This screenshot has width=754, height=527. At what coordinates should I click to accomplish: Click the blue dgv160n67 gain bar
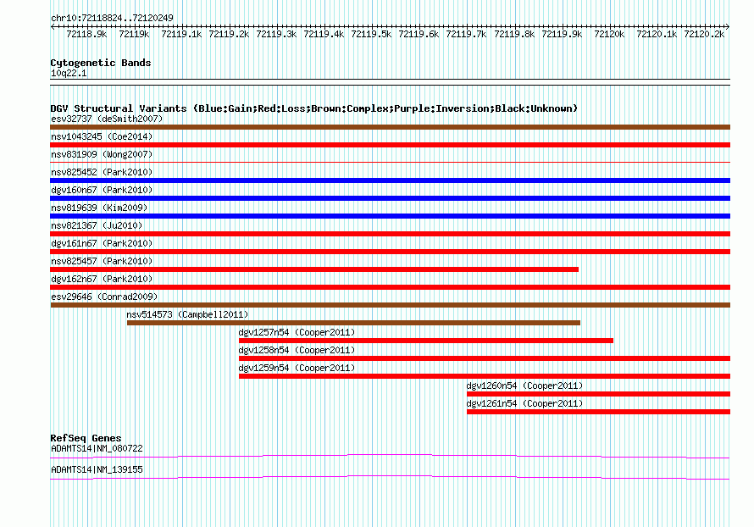[x=390, y=198]
